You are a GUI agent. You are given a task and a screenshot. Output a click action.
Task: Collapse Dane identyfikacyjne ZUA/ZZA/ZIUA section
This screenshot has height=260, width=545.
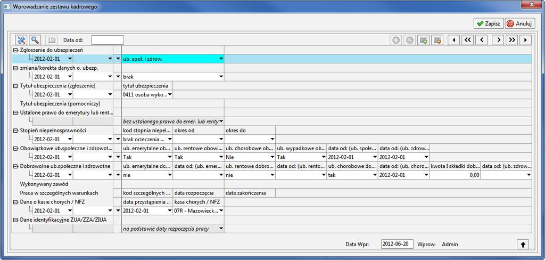15,220
